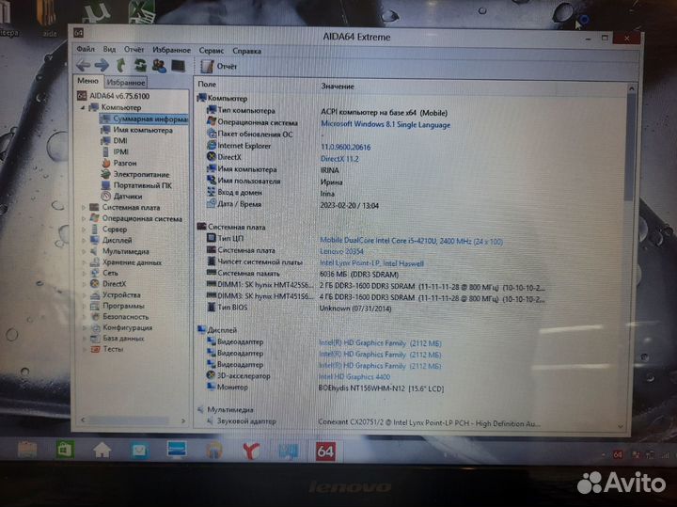677x507 pixels.
Task: Click the green Up-level arrow icon
Action: click(x=120, y=66)
